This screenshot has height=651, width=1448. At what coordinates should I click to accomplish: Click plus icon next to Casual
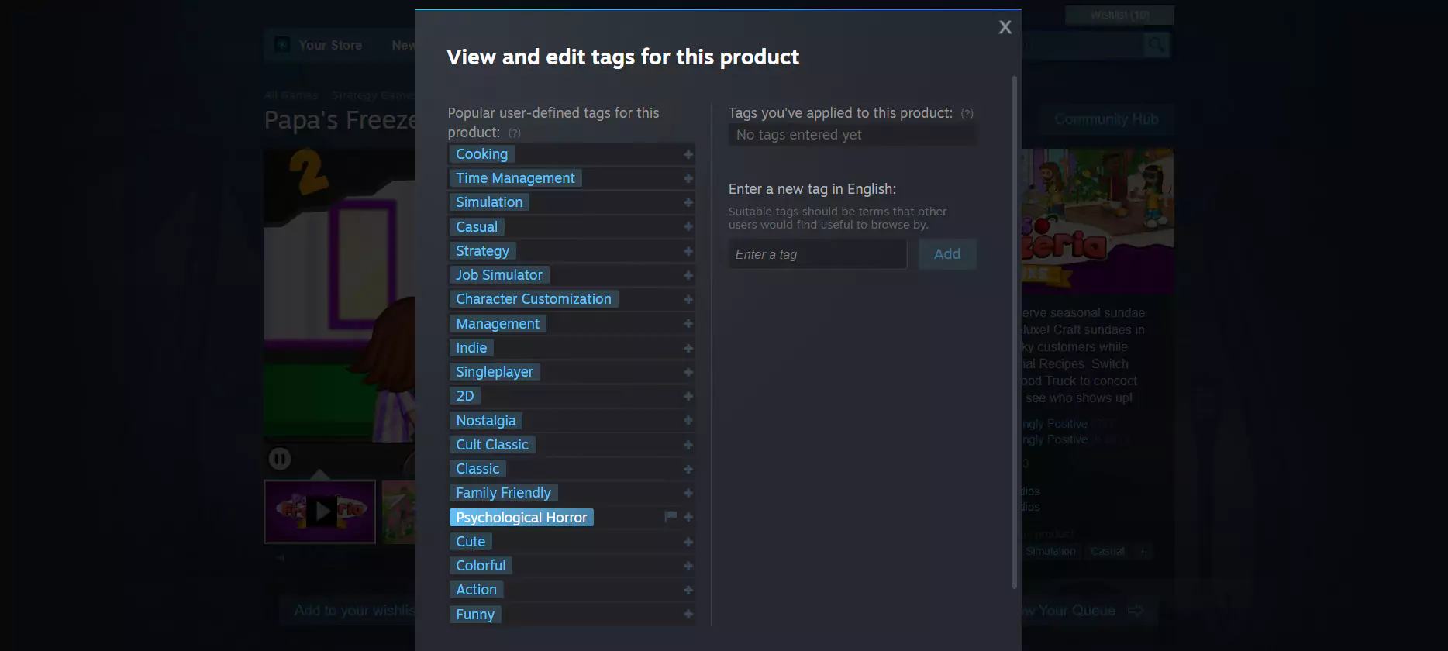688,227
